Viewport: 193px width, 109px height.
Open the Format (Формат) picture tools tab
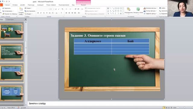(x=83, y=5)
